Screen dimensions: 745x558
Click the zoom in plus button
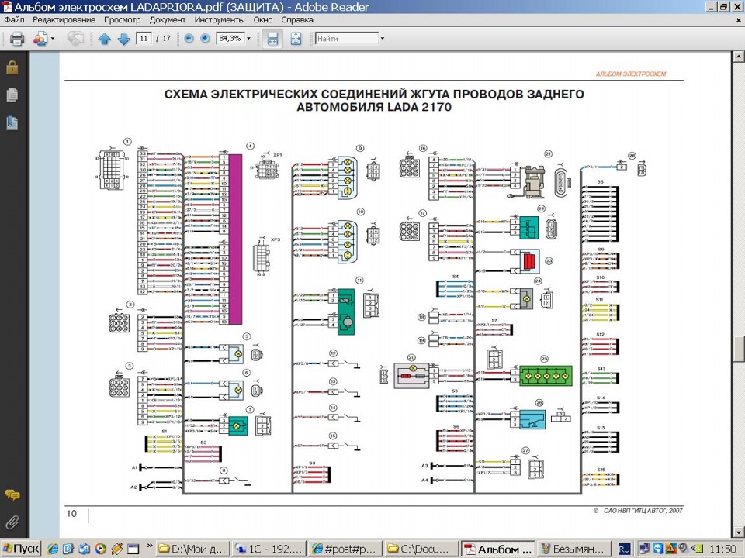(205, 39)
